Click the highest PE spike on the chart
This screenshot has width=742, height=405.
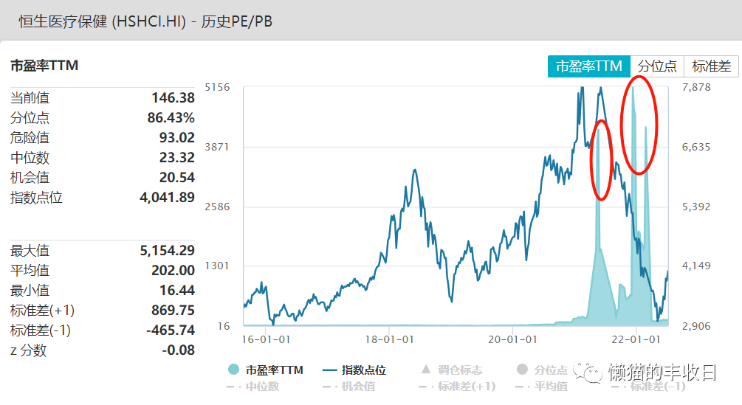[x=633, y=89]
